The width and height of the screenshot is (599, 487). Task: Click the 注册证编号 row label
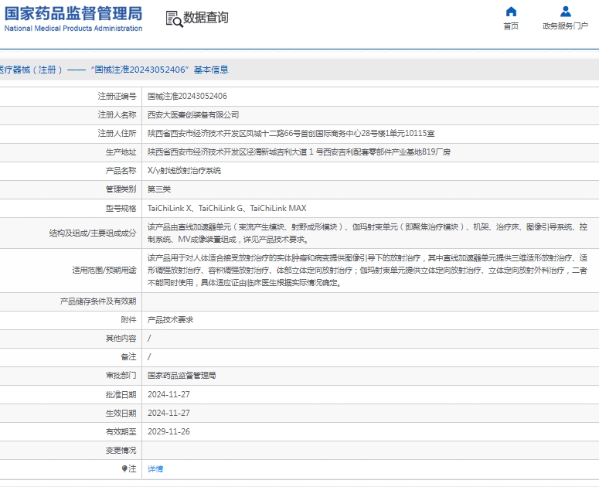tap(117, 97)
